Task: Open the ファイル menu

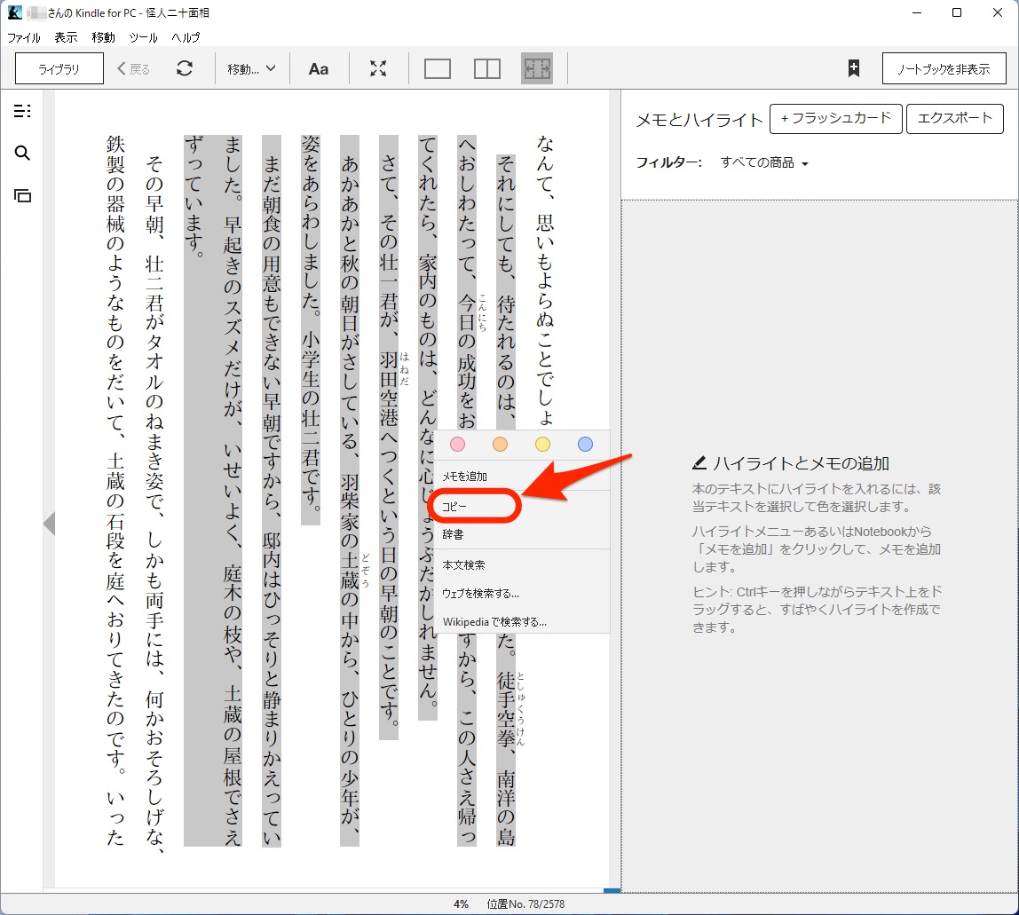Action: tap(24, 37)
